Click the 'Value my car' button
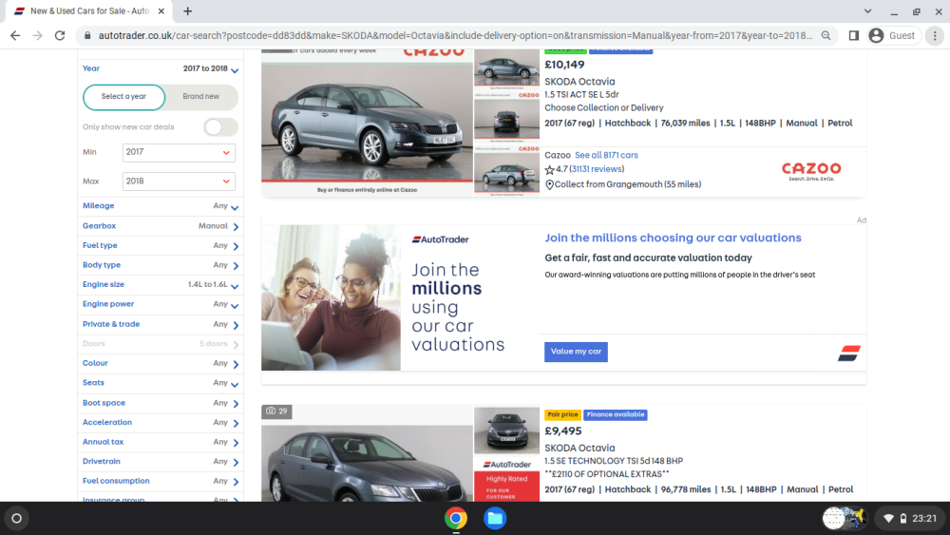Viewport: 950px width, 535px height. tap(576, 352)
